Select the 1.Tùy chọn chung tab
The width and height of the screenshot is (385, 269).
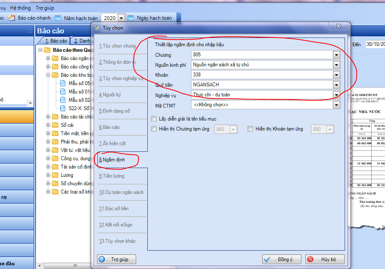click(117, 46)
